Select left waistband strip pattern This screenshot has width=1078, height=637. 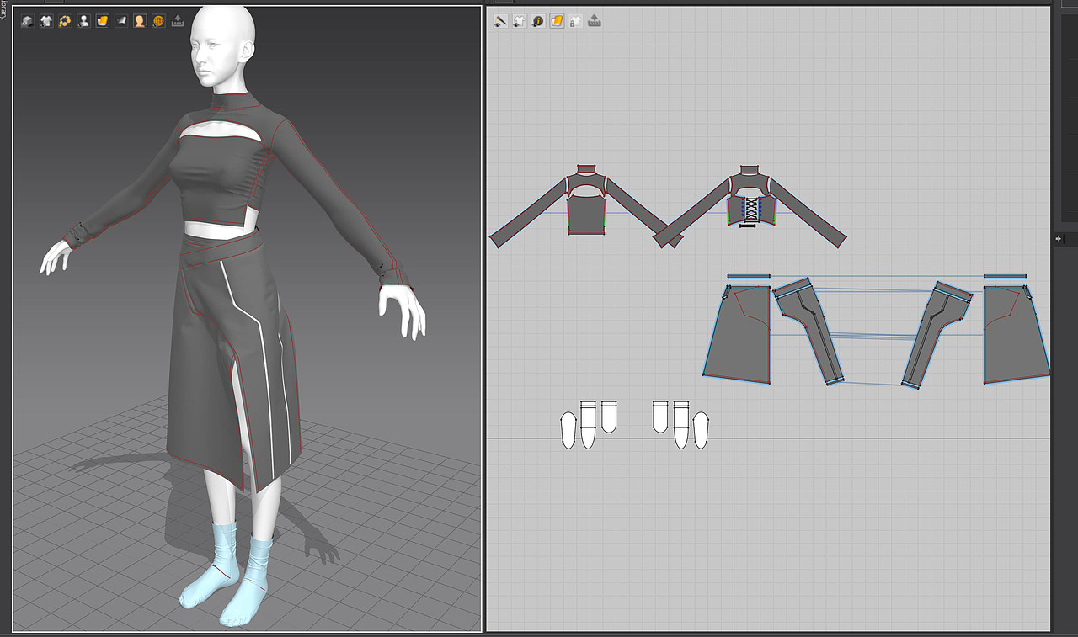[749, 275]
